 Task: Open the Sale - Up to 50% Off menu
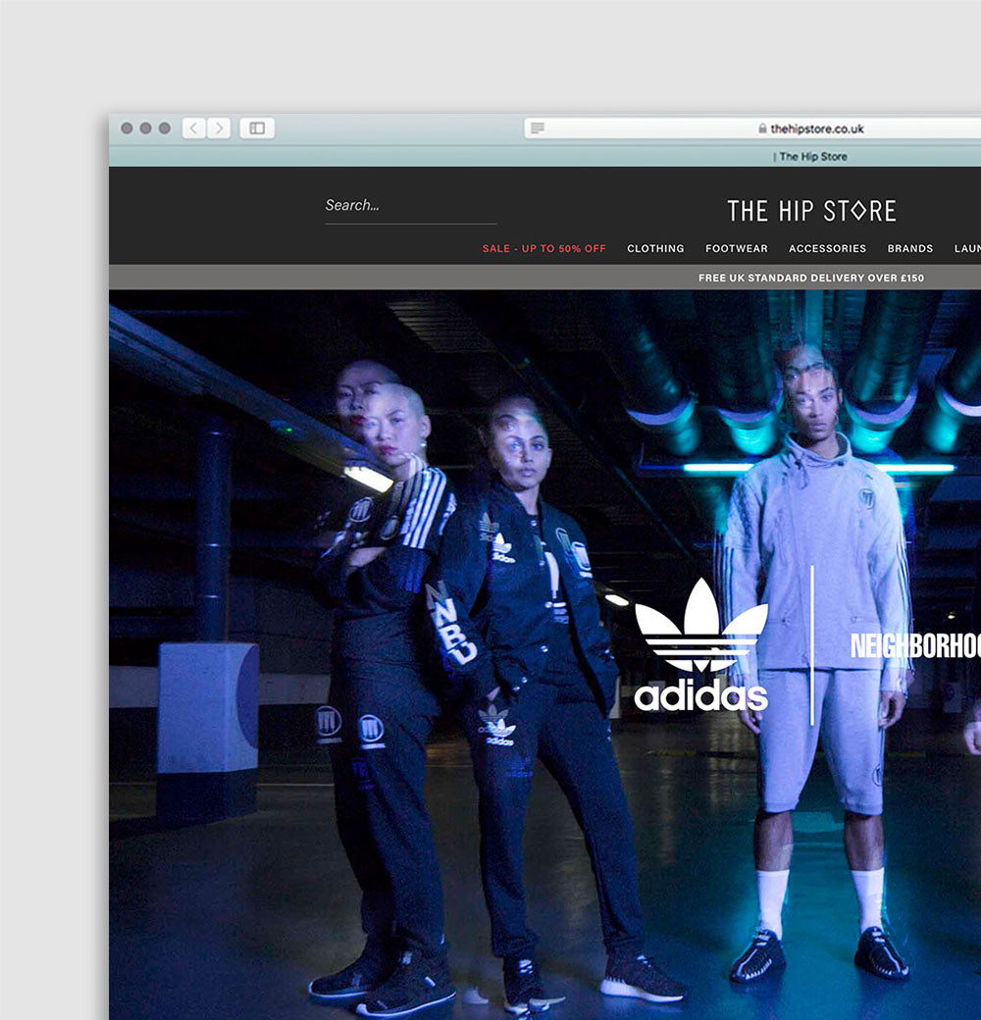[x=543, y=248]
